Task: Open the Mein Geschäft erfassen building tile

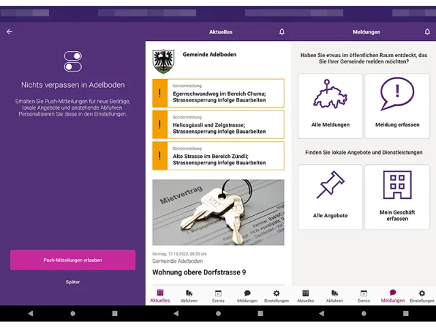Action: [397, 197]
